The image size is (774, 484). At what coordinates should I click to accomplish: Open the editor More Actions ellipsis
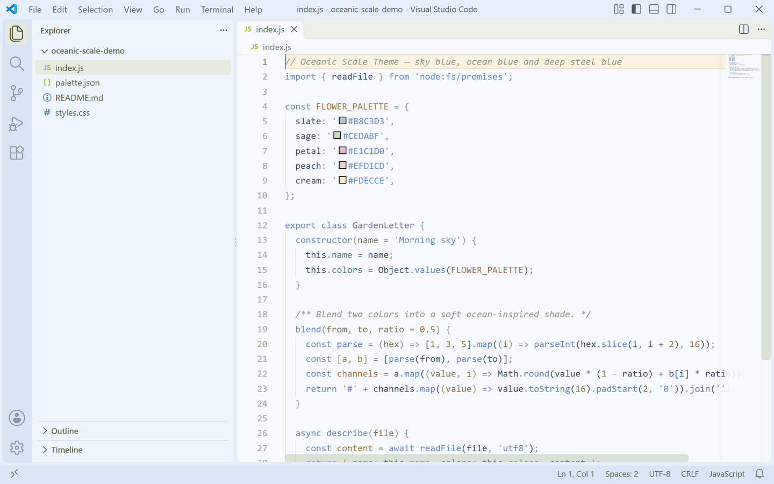[762, 30]
